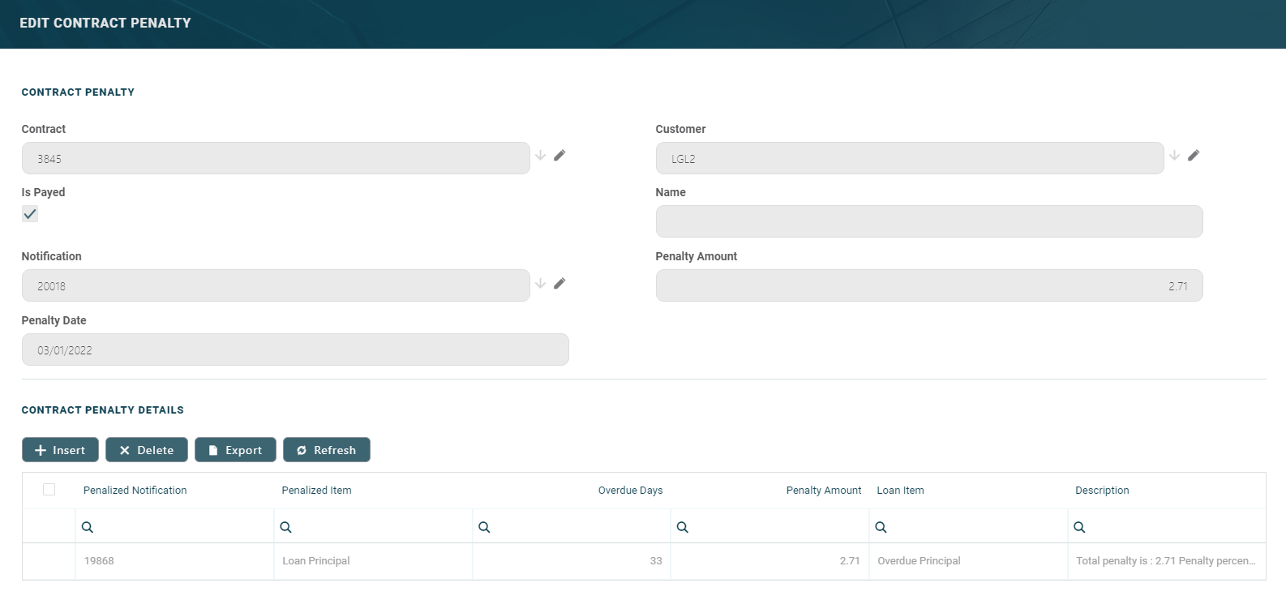This screenshot has width=1286, height=596.
Task: Export the contract penalty details
Action: click(x=235, y=450)
